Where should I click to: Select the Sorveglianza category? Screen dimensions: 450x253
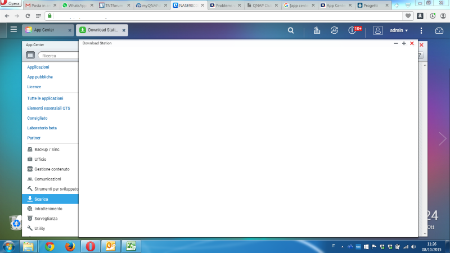(46, 218)
